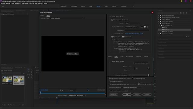Switch to the 'Audio' tab in export settings
This screenshot has height=109, width=193.
click(122, 57)
